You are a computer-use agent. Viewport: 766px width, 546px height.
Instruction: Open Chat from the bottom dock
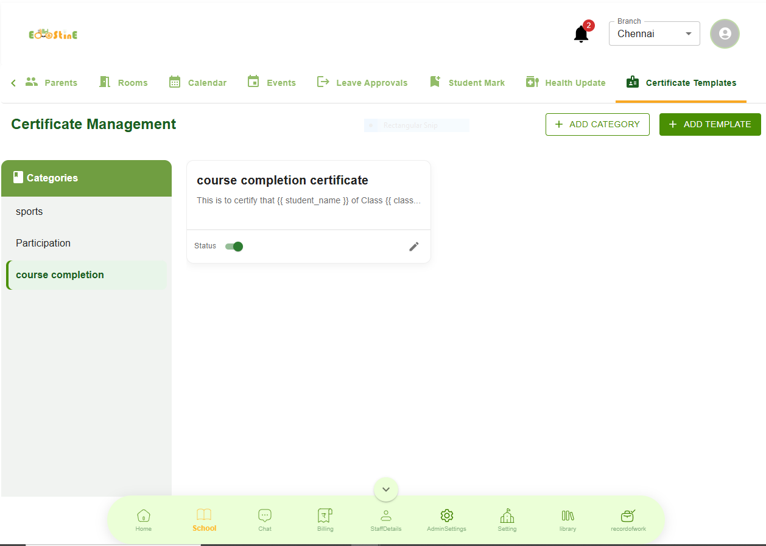[x=265, y=520]
